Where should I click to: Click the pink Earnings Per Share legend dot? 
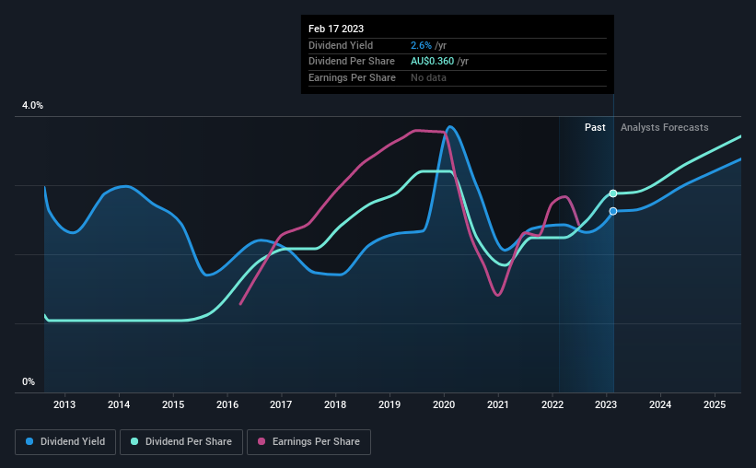[x=262, y=441]
